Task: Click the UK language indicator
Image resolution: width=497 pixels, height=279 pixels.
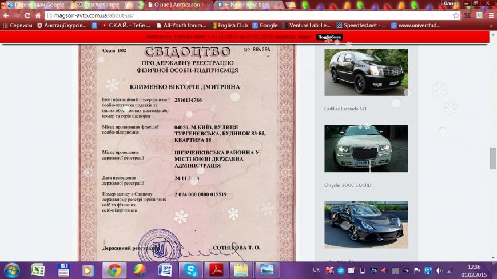Action: (316, 270)
